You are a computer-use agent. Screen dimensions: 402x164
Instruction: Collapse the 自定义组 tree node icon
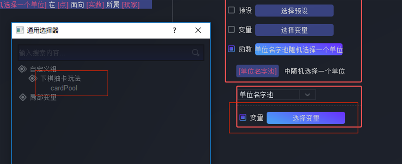coord(22,69)
